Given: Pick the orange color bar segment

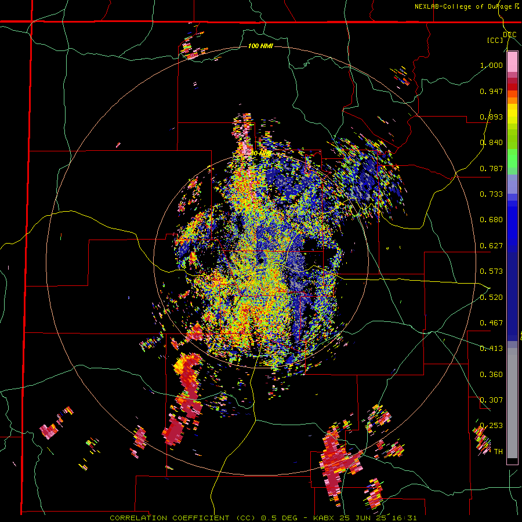Looking at the screenshot, I should point(512,100).
